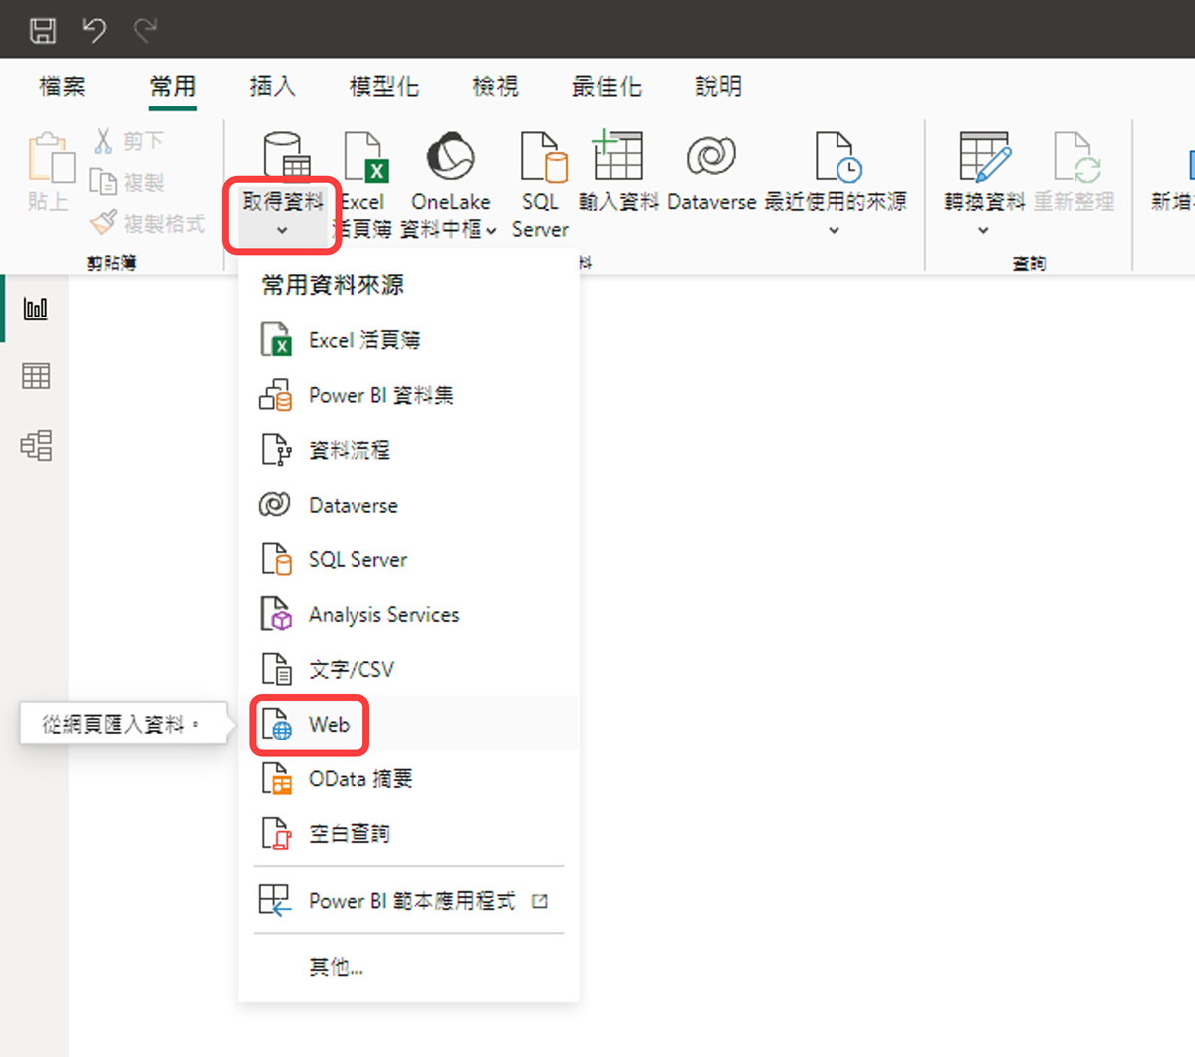The image size is (1195, 1057).
Task: Expand the 轉換資料 dropdown
Action: coord(983,230)
